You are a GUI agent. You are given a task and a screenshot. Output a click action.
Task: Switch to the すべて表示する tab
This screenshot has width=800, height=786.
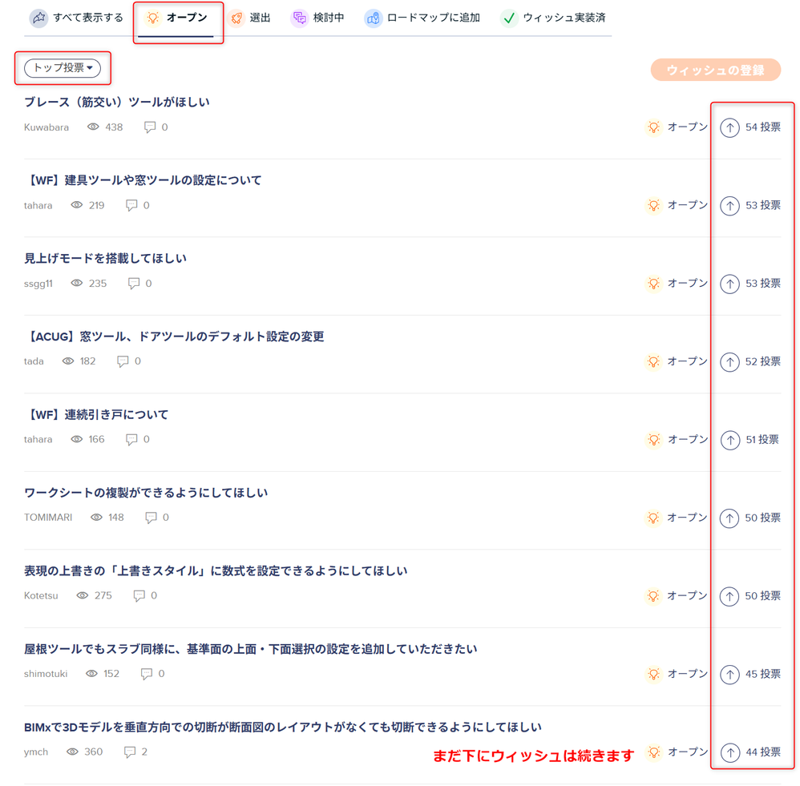click(76, 18)
